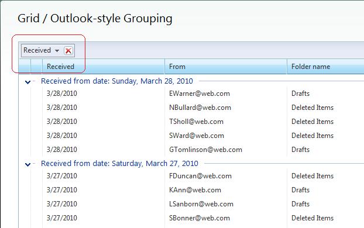Select the KAnn@web.com cell
This screenshot has width=364, height=228.
click(195, 190)
